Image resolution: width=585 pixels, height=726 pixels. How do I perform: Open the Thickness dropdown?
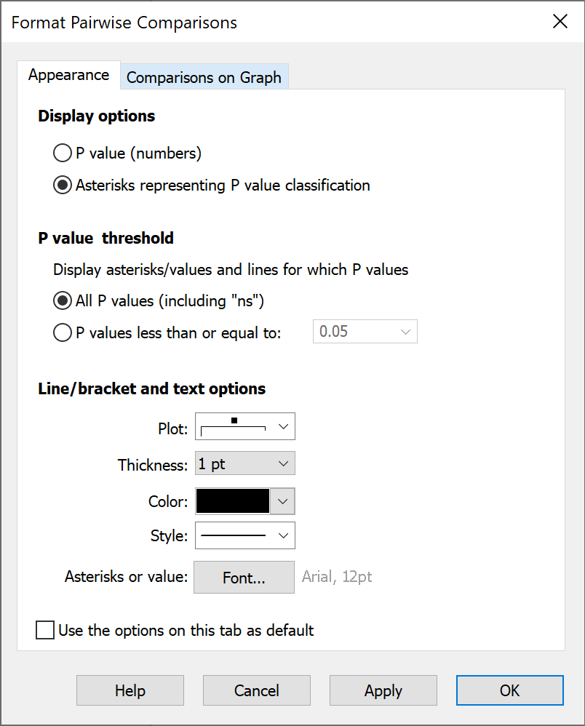click(283, 463)
